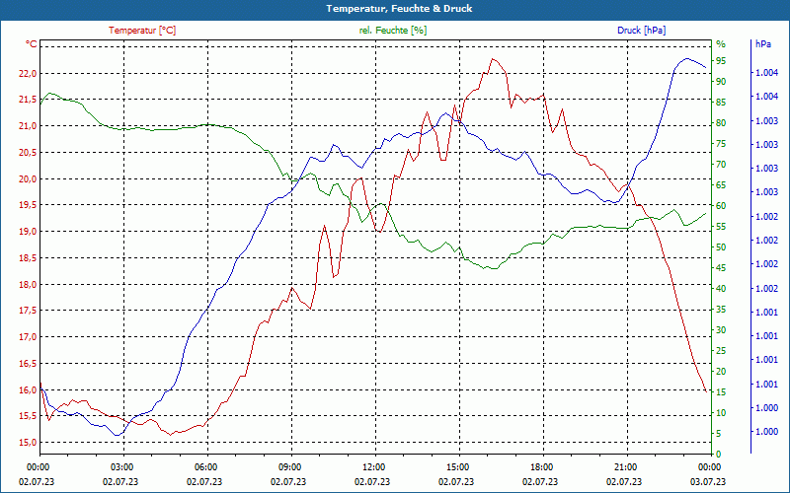Image resolution: width=790 pixels, height=493 pixels.
Task: Click the 50 humidity axis value
Action: click(721, 247)
